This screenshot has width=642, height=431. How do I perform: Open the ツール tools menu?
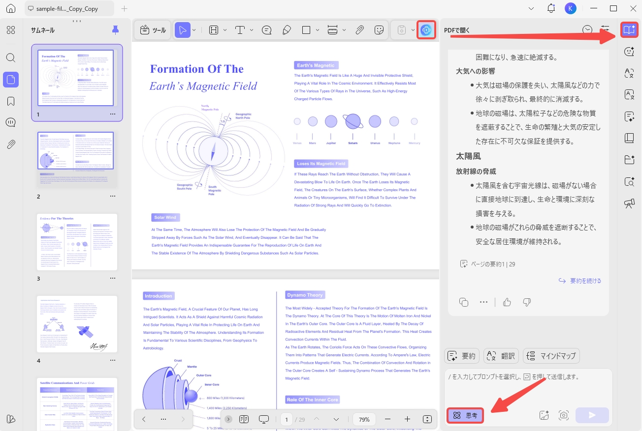coord(153,30)
